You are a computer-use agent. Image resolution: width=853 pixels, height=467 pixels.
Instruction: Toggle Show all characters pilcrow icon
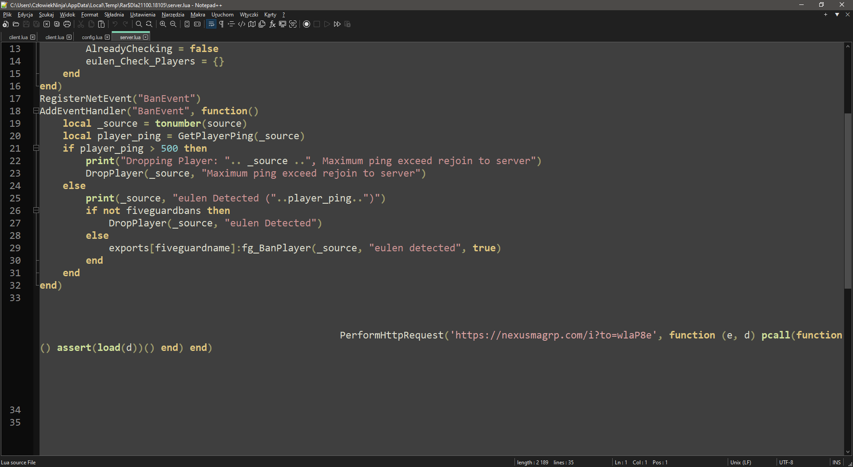221,24
